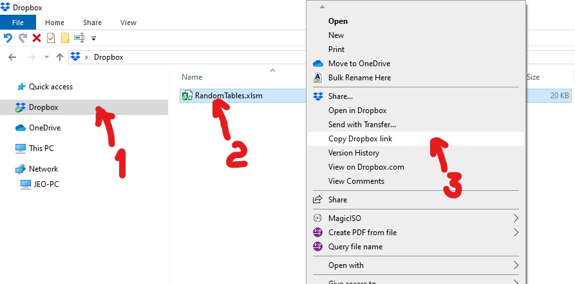This screenshot has height=284, width=575.
Task: Open the Open with submenu
Action: click(416, 265)
